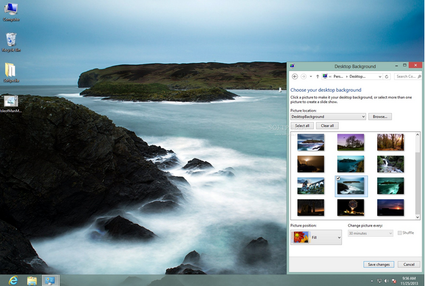Click the Clear all button
The height and width of the screenshot is (286, 425).
pyautogui.click(x=327, y=126)
